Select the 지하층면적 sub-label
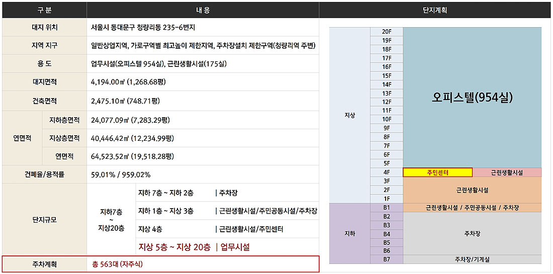Screen dimensions: 553x274 [64, 120]
